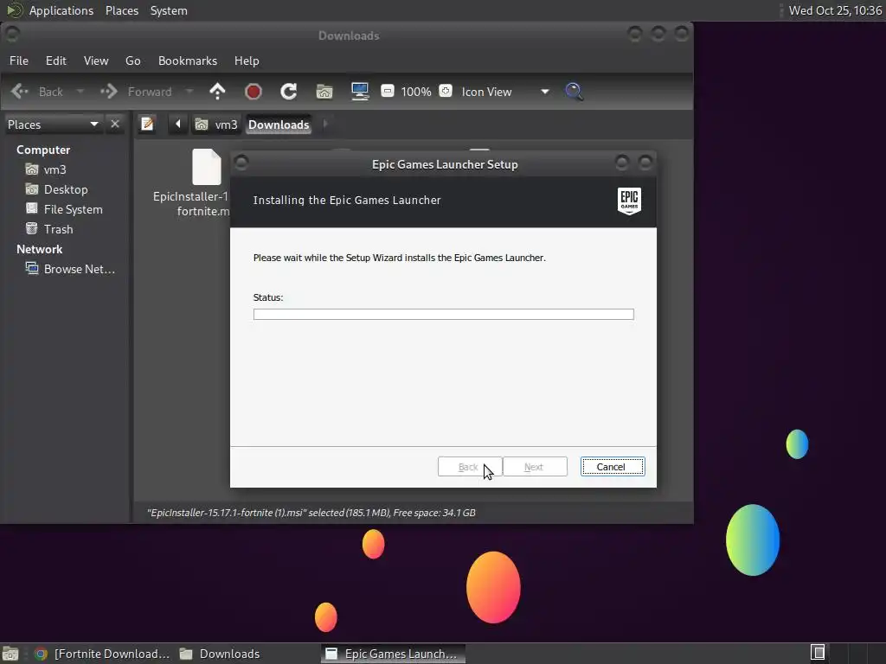Click the Back arrow in the Downloads toolbar
The image size is (886, 664).
(x=20, y=92)
